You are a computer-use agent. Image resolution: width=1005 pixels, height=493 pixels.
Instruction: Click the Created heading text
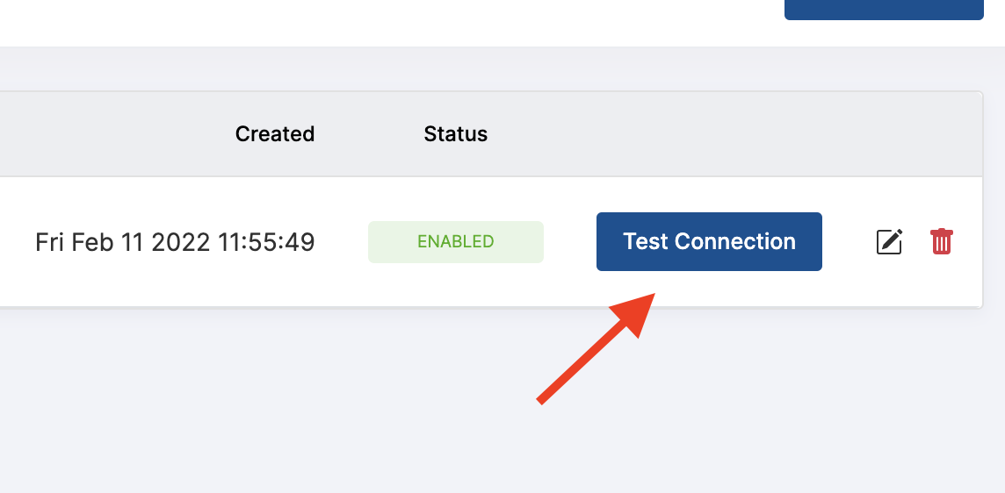(x=274, y=134)
